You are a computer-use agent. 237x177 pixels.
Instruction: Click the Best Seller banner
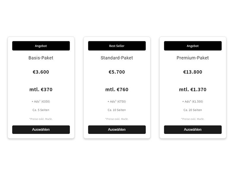pyautogui.click(x=117, y=46)
